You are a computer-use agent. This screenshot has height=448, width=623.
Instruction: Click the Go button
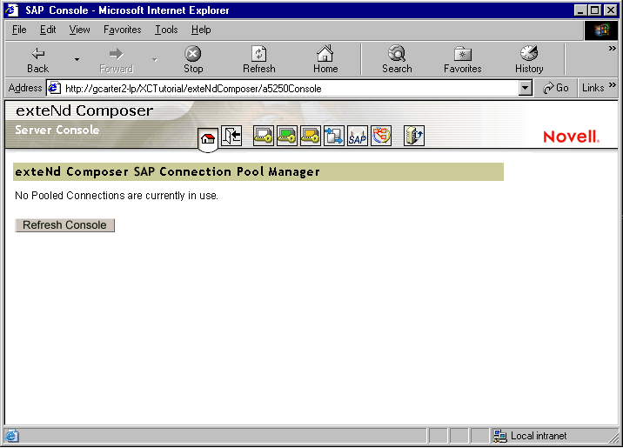[555, 88]
